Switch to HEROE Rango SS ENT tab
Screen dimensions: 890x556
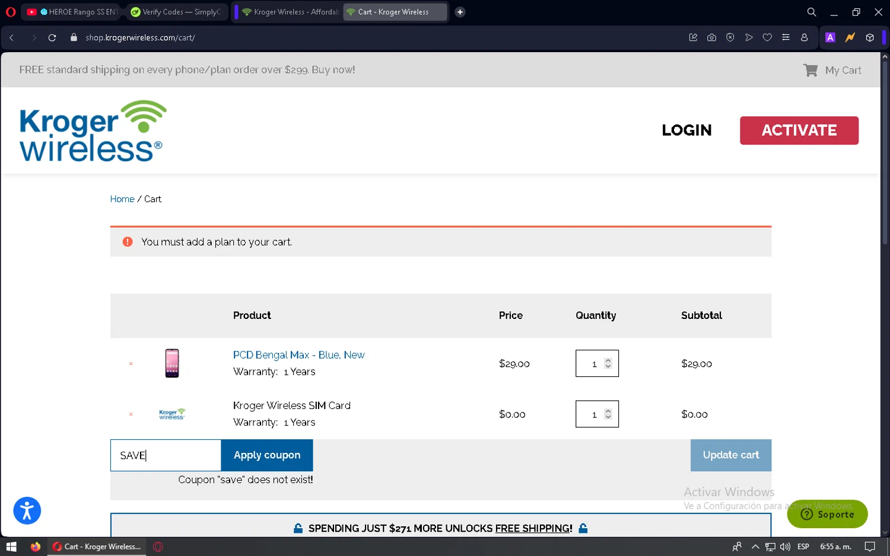pos(72,12)
